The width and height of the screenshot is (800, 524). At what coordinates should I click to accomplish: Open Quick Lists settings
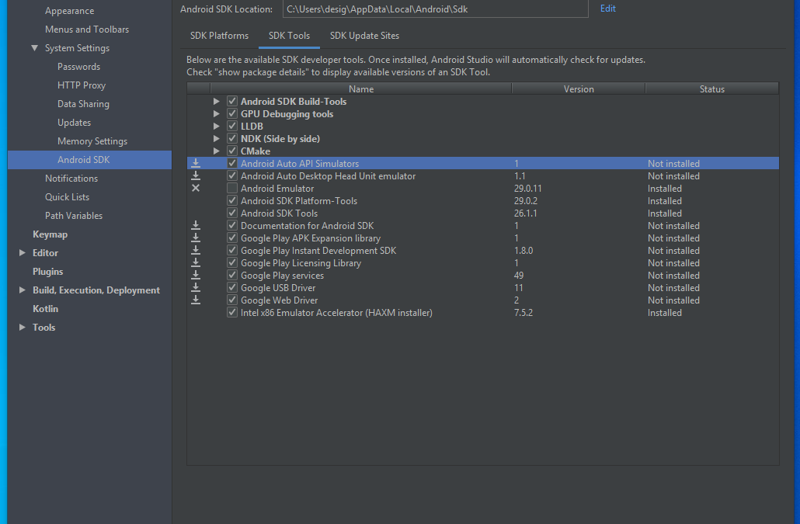point(67,196)
